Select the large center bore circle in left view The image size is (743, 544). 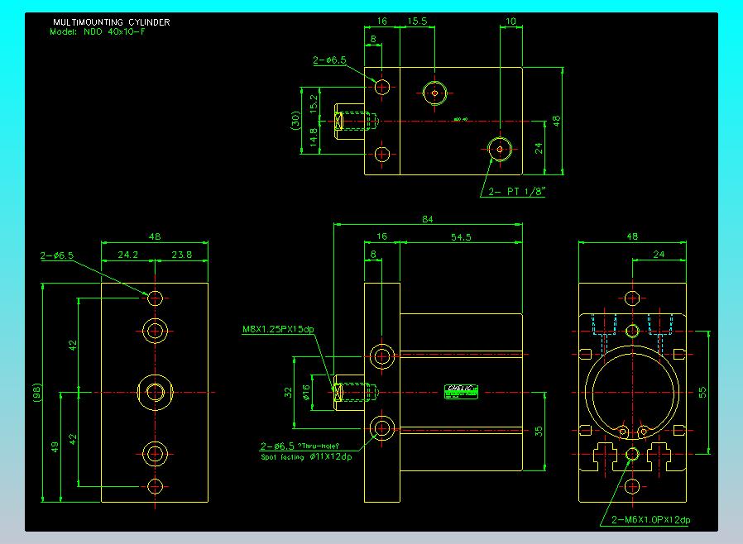[x=155, y=391]
